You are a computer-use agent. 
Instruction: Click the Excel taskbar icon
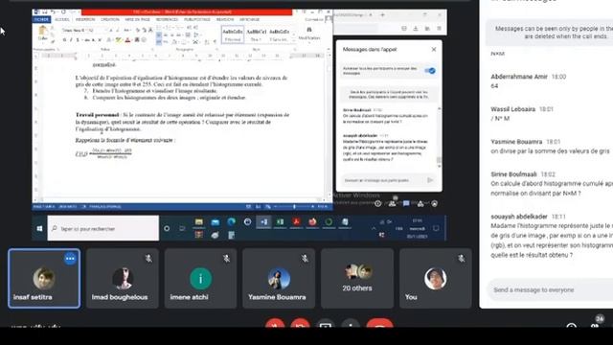(280, 221)
